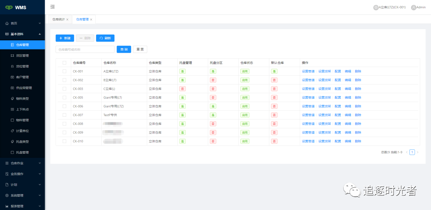Screen dimensions: 431x210
Task: Select page 1 in pagination
Action: [x=412, y=152]
